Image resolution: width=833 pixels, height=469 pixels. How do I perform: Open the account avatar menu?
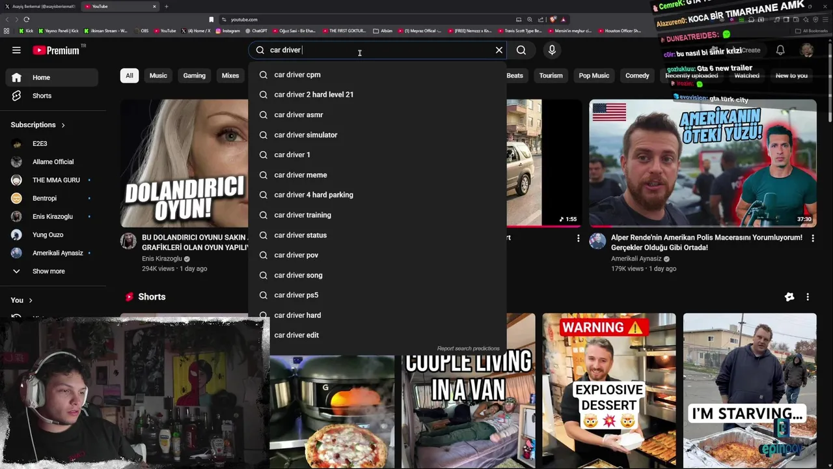(807, 50)
